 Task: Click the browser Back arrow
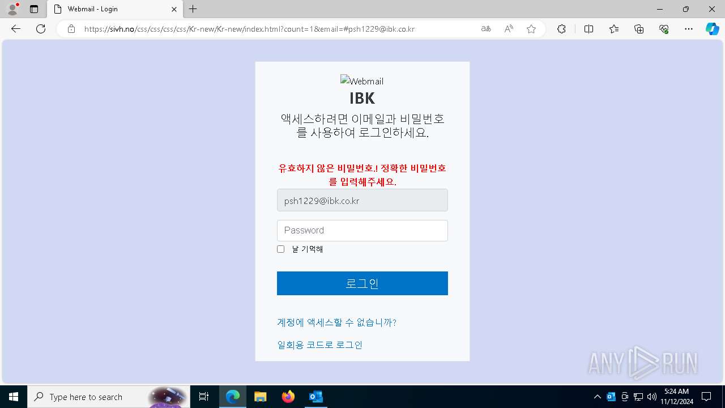[16, 29]
